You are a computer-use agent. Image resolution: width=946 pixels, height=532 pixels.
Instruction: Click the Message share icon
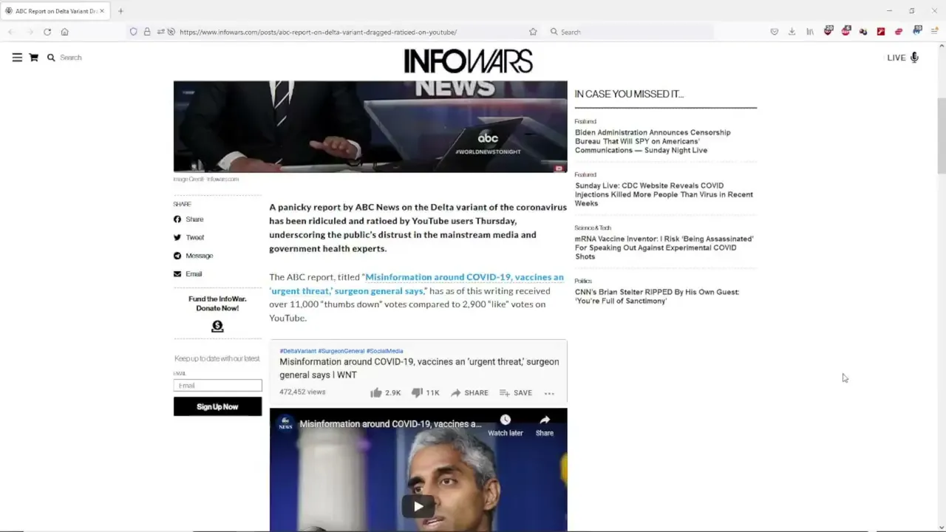[177, 256]
